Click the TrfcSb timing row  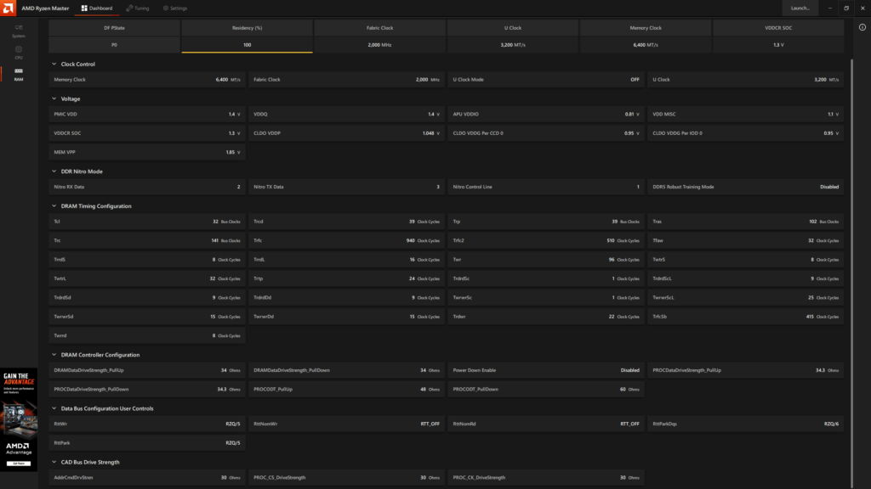coord(745,317)
